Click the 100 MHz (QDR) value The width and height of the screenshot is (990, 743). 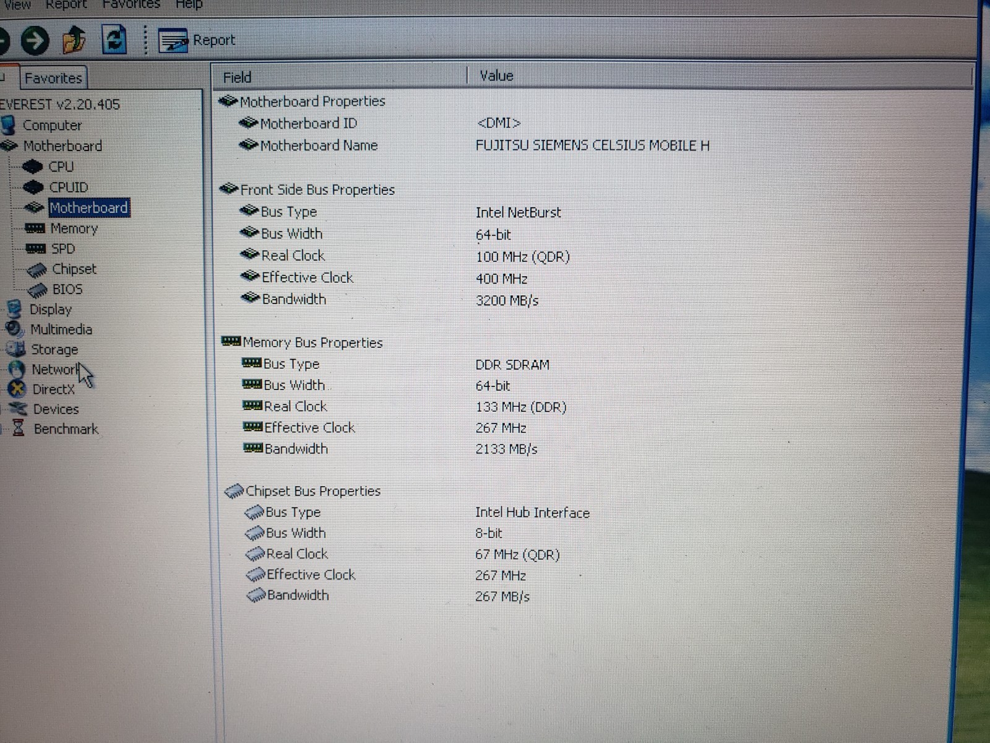pos(523,257)
